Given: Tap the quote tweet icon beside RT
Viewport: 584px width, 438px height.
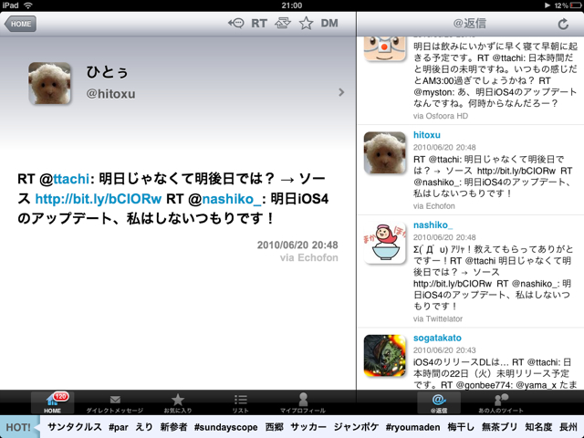Looking at the screenshot, I should pyautogui.click(x=283, y=23).
